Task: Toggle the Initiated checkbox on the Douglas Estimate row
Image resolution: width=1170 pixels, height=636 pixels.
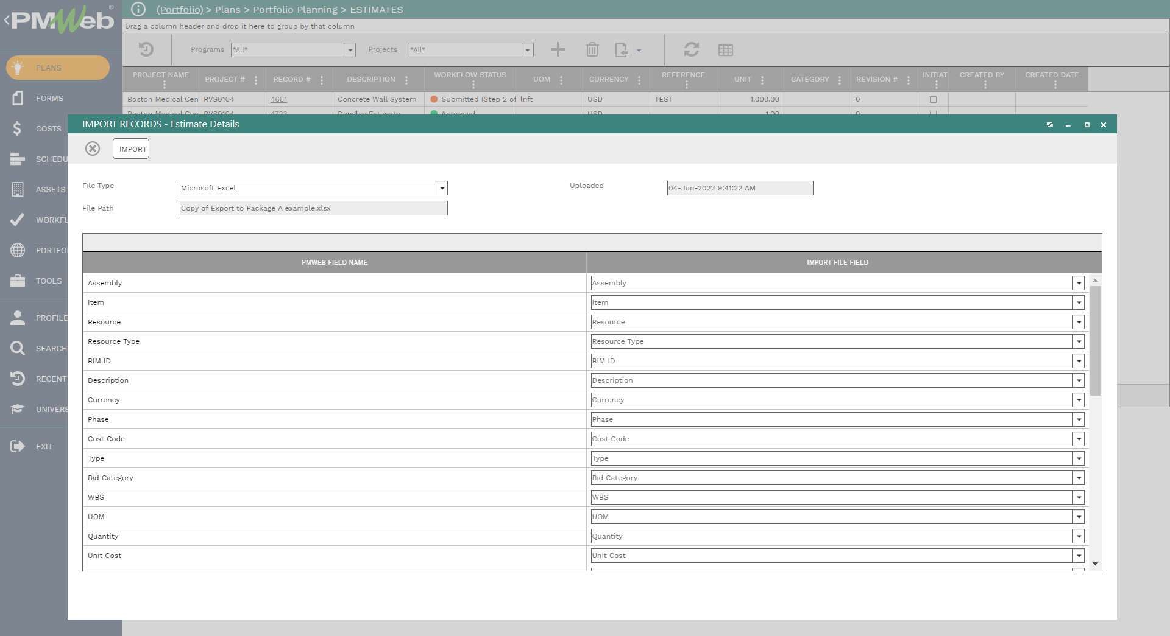Action: tap(934, 113)
